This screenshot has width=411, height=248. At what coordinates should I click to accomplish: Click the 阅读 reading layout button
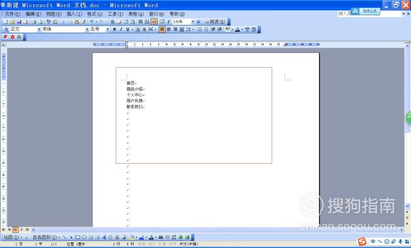click(216, 22)
